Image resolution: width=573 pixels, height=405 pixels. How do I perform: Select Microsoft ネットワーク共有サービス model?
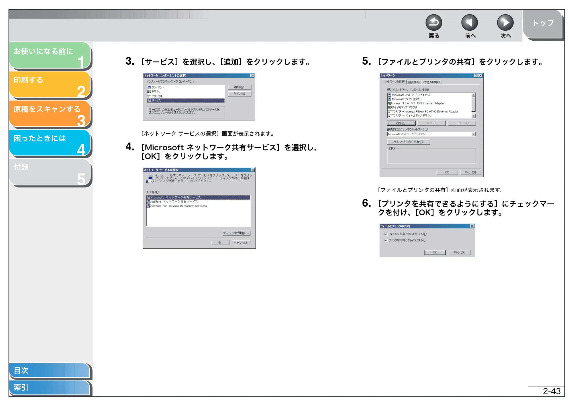[198, 197]
